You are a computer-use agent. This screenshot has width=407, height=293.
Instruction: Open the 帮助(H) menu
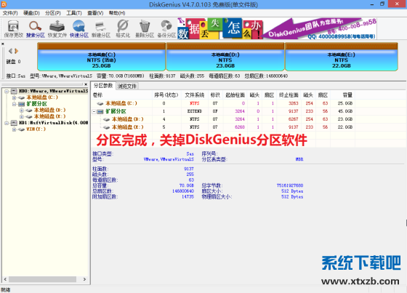(x=117, y=13)
